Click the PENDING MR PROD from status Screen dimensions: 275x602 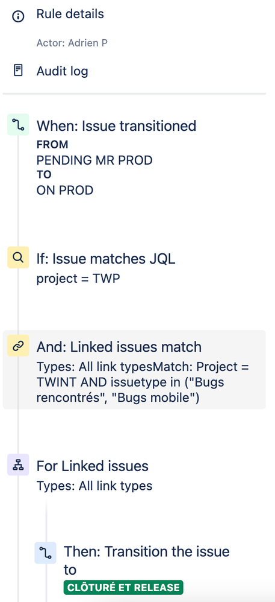94,160
